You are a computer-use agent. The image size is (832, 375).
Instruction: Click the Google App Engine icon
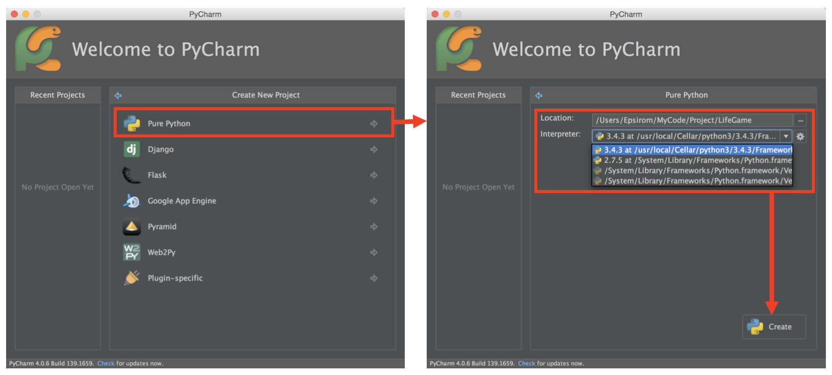coord(132,201)
